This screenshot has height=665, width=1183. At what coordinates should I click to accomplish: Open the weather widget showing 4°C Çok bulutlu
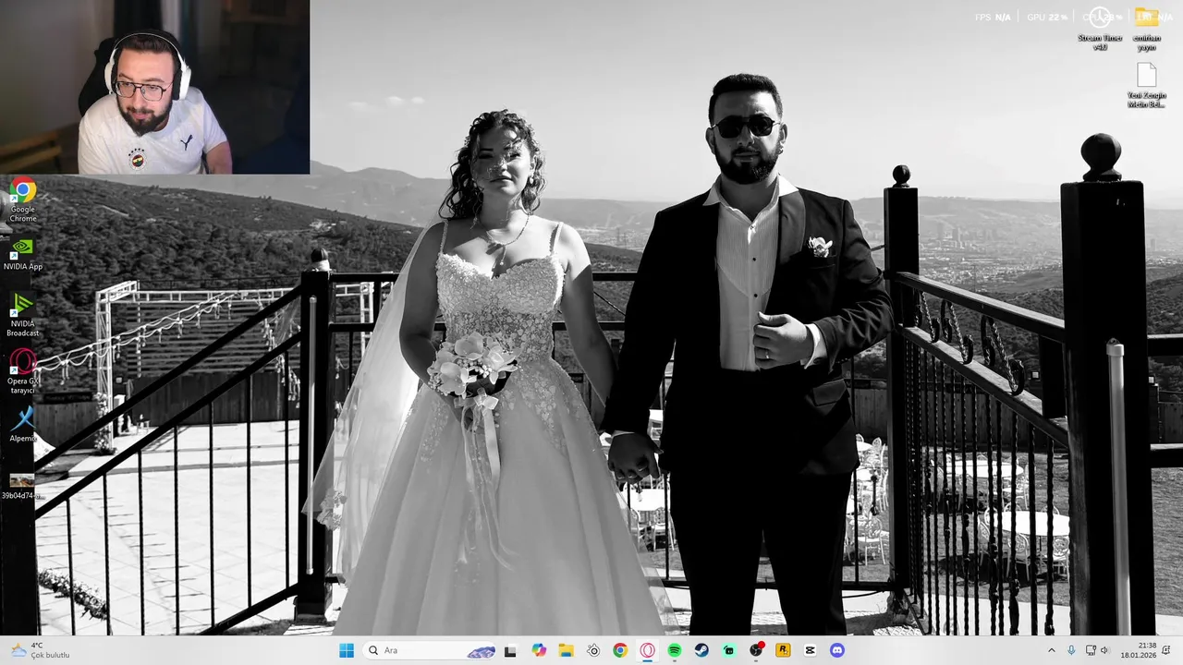click(x=41, y=650)
